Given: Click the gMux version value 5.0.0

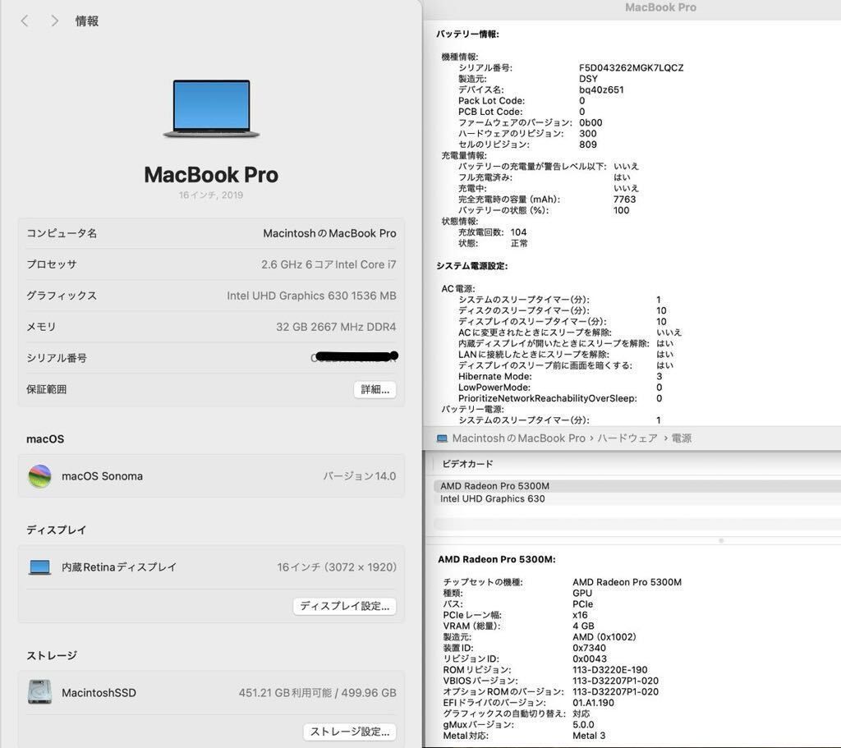Looking at the screenshot, I should click(583, 724).
